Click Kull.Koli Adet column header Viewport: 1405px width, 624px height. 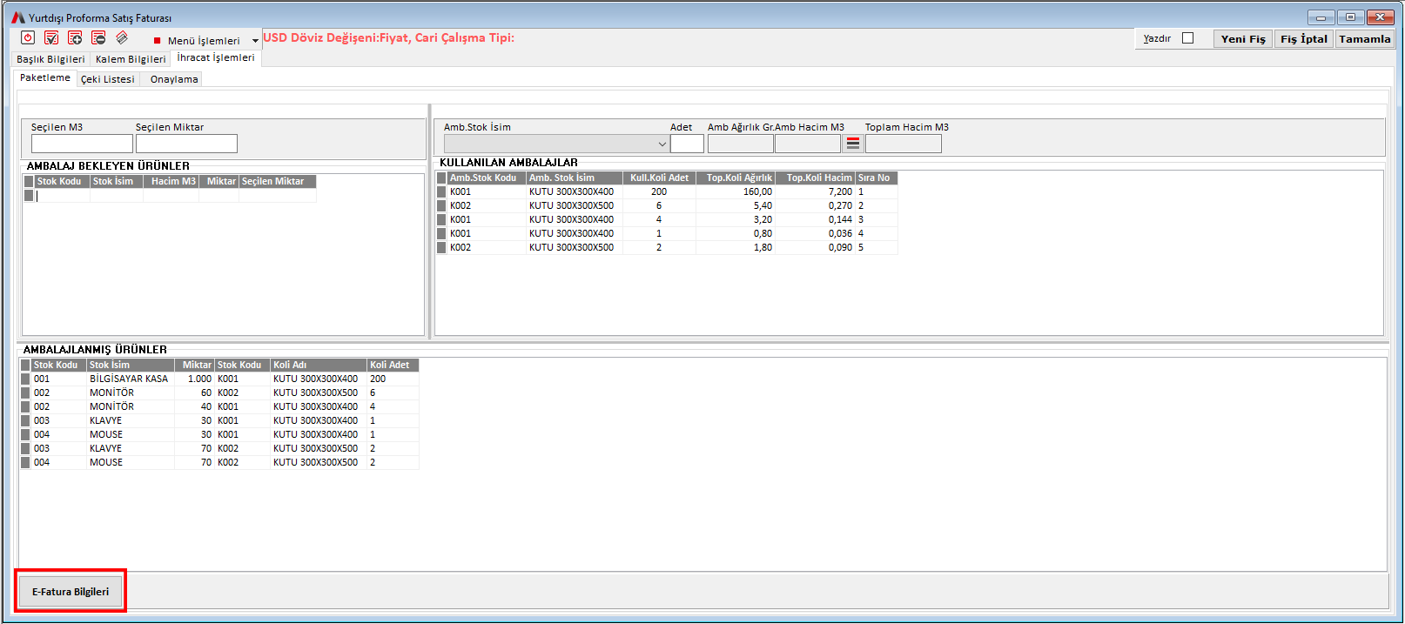(659, 178)
